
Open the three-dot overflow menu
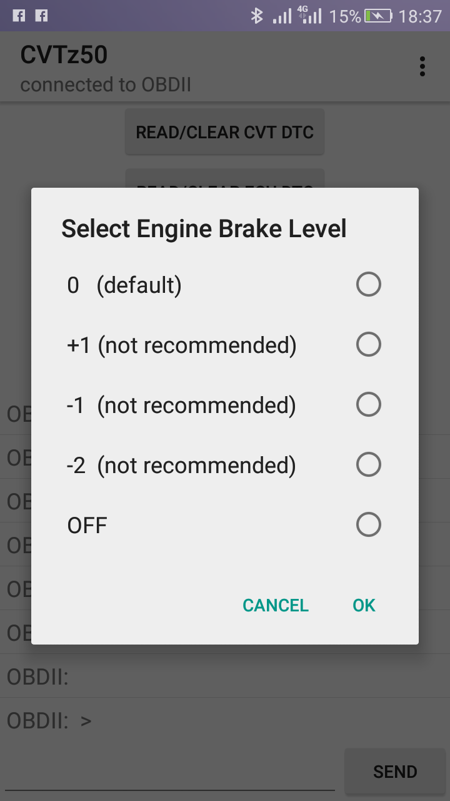pos(422,66)
